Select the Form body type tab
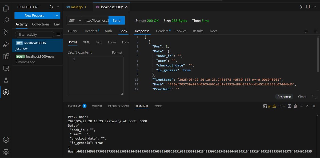This screenshot has width=320, height=158. [112, 42]
